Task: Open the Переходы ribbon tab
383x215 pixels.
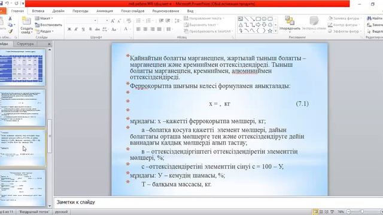Action: click(x=80, y=11)
